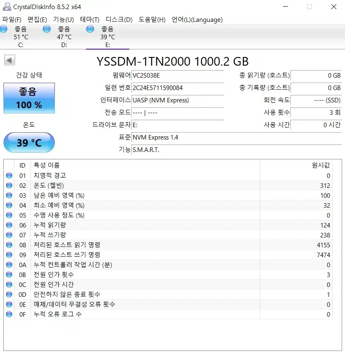Close the CrystalDiskInfo window
Screen dimensions: 345x353
[x=334, y=7]
